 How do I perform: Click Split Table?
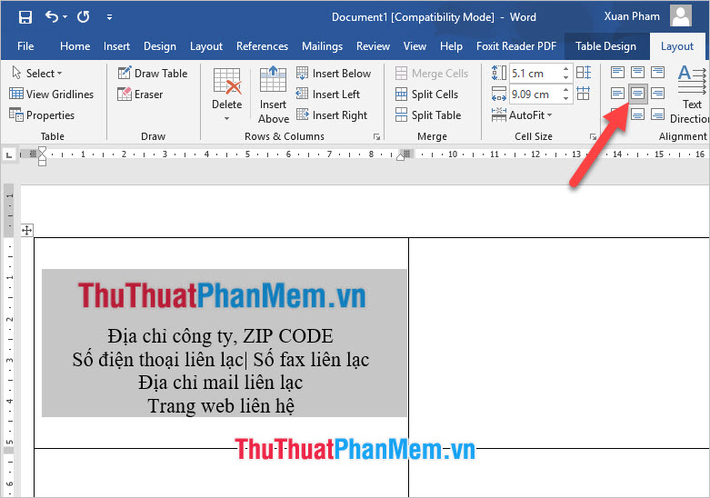[428, 115]
